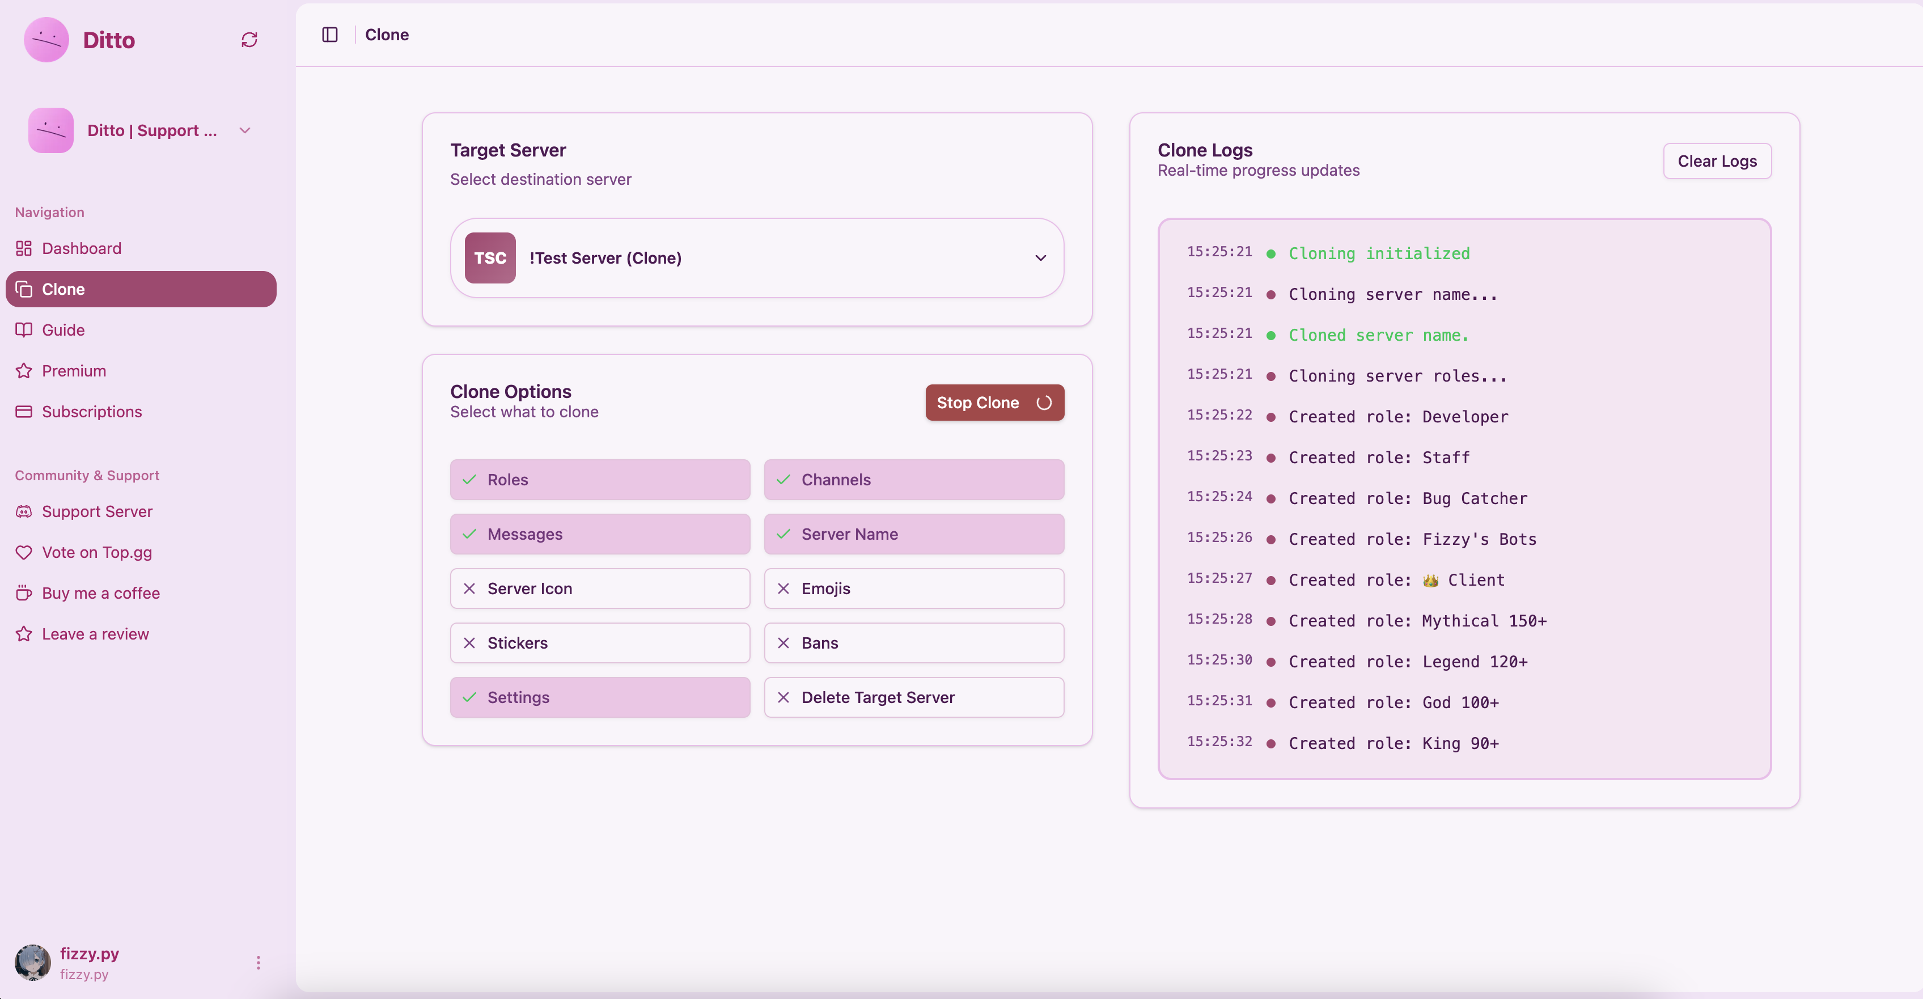Viewport: 1923px width, 999px height.
Task: Toggle the sidebar panel icon
Action: coord(330,35)
